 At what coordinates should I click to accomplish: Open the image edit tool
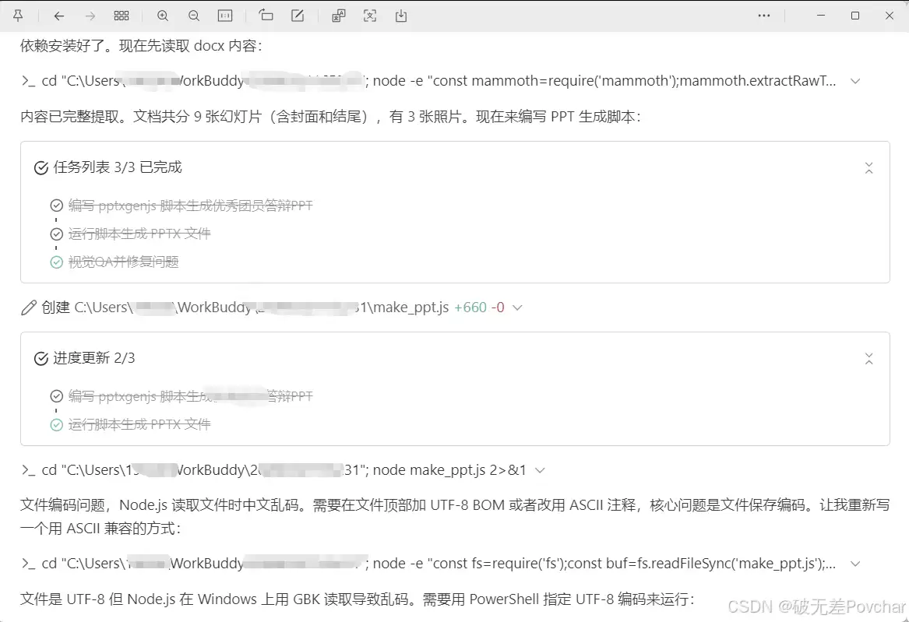(x=298, y=16)
